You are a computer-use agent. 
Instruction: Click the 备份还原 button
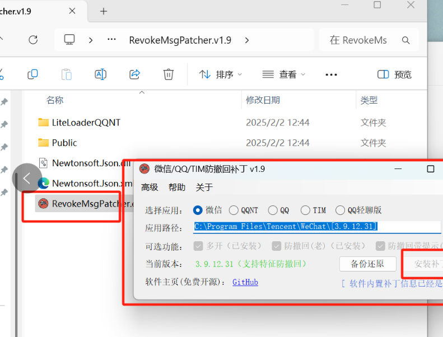click(367, 264)
